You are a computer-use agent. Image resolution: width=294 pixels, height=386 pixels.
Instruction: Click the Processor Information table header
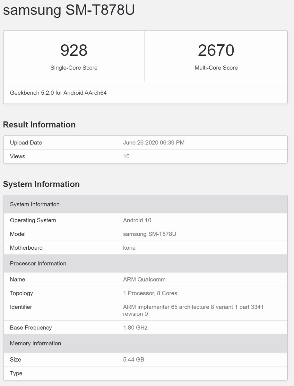pyautogui.click(x=145, y=263)
